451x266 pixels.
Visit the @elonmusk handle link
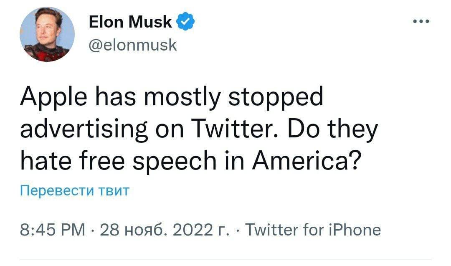tap(133, 44)
